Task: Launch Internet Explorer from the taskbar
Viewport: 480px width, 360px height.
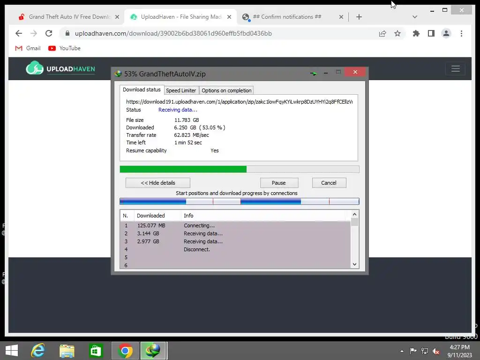Action: (x=38, y=351)
